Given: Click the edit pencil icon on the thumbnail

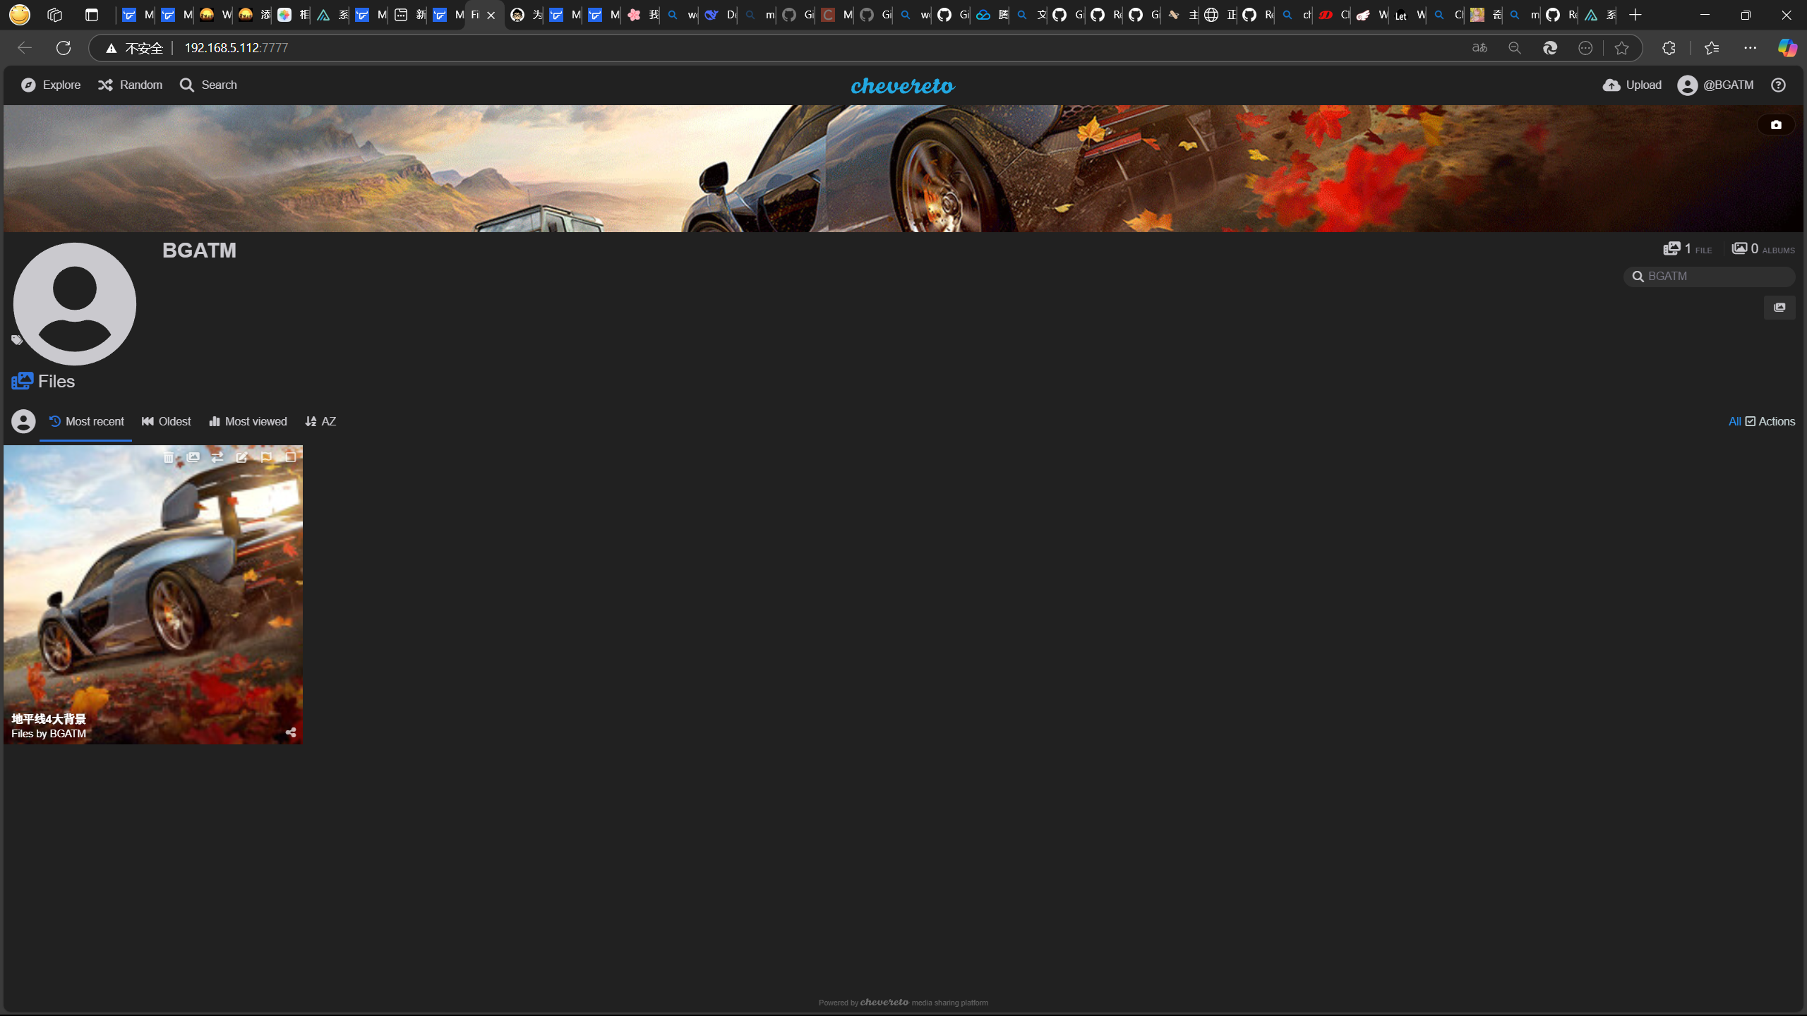Looking at the screenshot, I should (241, 457).
